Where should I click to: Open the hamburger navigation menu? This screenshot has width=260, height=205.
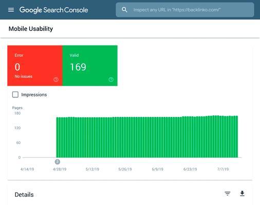(11, 10)
